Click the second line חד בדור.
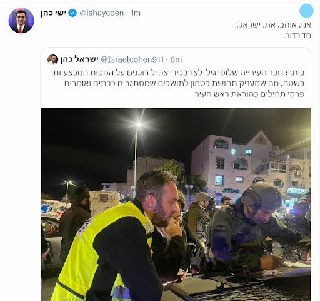 click(297, 36)
